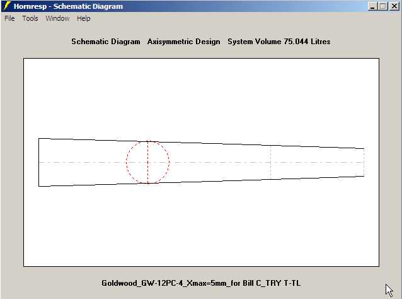Click the 'System Volume 75.044 Litres' text
402x299 pixels.
(279, 42)
